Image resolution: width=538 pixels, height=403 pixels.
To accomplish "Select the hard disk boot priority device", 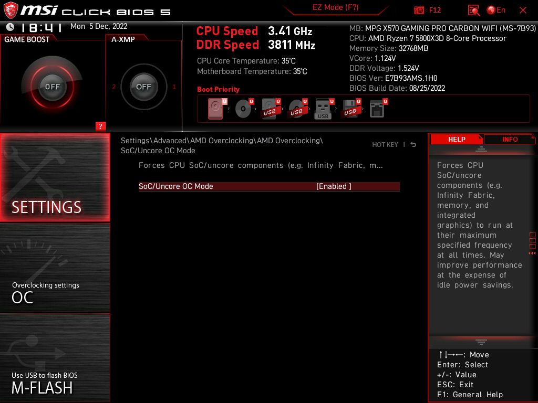I will tap(217, 109).
